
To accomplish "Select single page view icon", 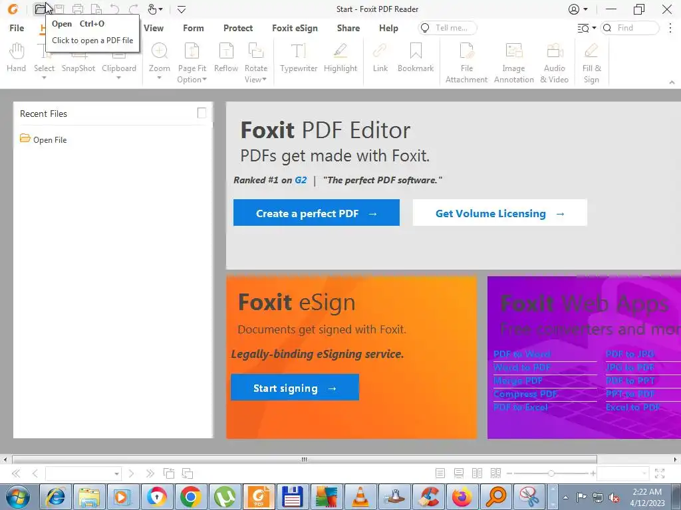I will coord(440,473).
